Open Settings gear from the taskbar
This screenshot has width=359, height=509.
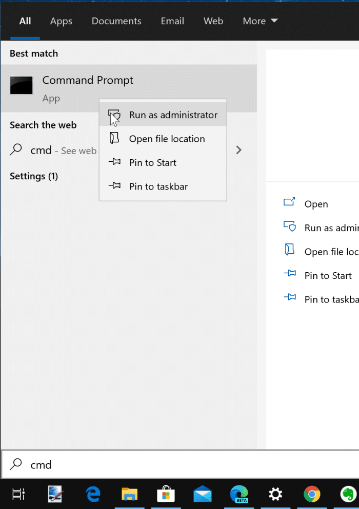coord(275,494)
